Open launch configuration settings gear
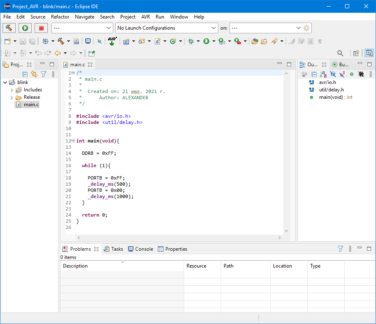The width and height of the screenshot is (376, 324). [x=306, y=28]
